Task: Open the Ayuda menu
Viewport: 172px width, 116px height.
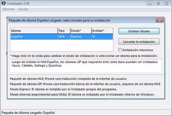Action: coord(23,9)
